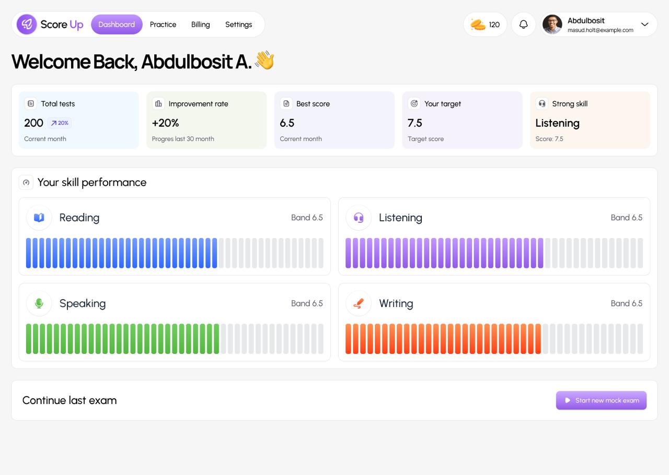Screen dimensions: 669x475
Task: Click the Listening headphones icon
Action: 359,218
